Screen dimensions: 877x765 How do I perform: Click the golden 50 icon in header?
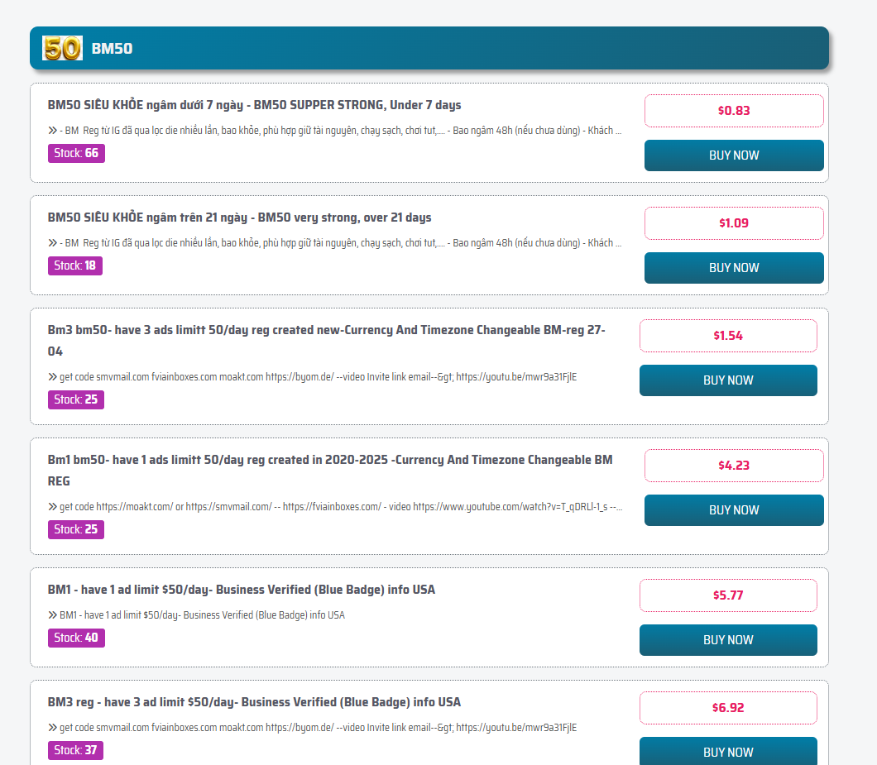62,48
